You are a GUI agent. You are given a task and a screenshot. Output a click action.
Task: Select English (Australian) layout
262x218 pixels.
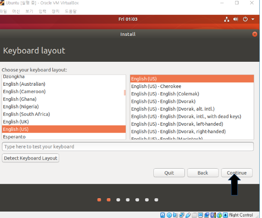[64, 84]
